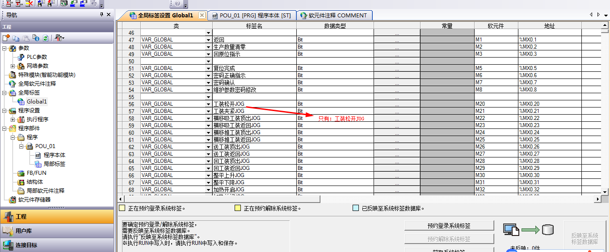Open 全局软元件注释 in the project tree
Screen dimensions: 610x252
[x=37, y=83]
